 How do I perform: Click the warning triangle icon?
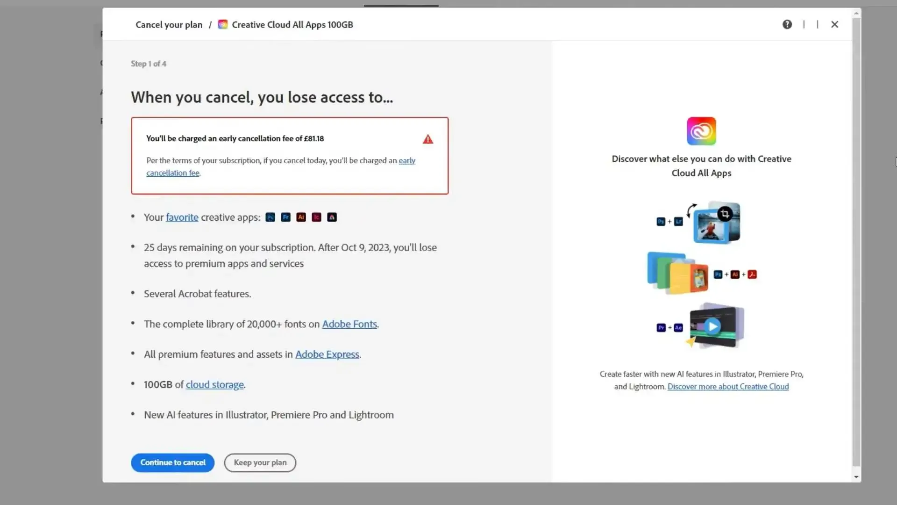pos(427,139)
